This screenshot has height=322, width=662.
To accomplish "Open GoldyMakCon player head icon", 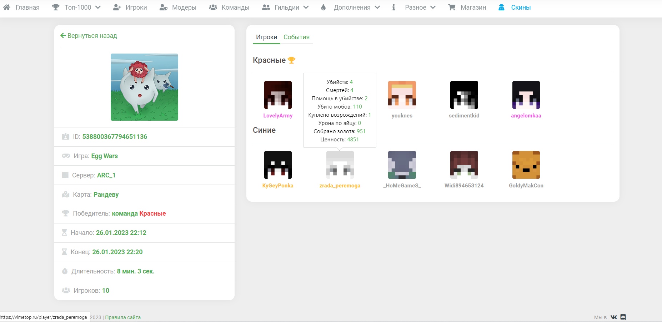I will pyautogui.click(x=526, y=165).
